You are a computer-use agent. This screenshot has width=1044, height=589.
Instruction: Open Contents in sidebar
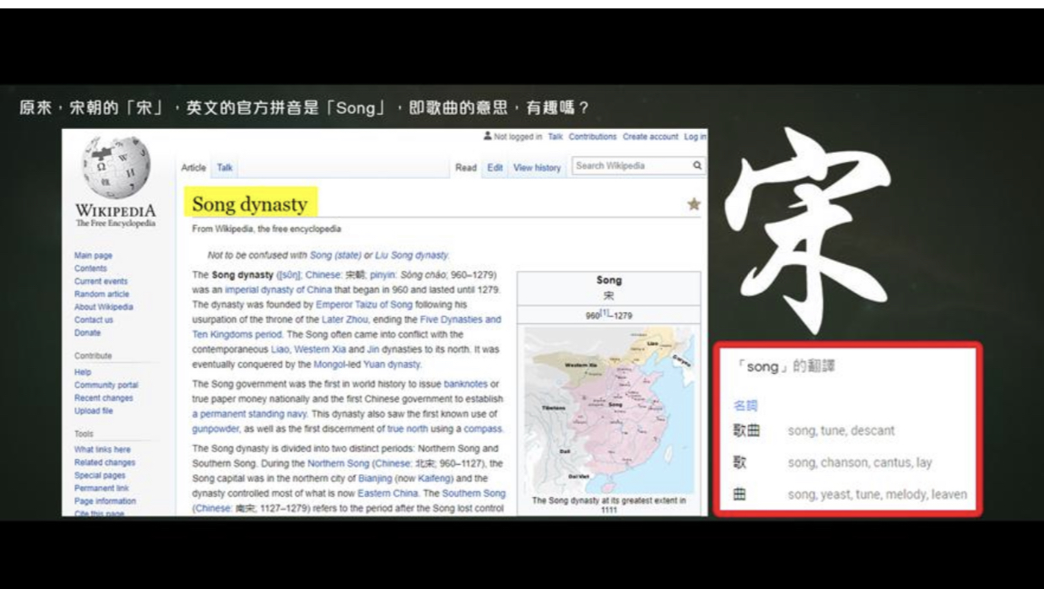(x=90, y=268)
